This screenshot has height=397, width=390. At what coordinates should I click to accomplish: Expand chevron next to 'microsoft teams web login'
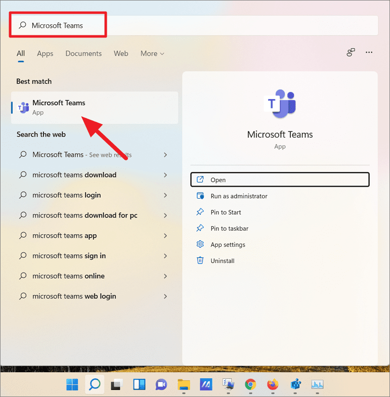(165, 296)
